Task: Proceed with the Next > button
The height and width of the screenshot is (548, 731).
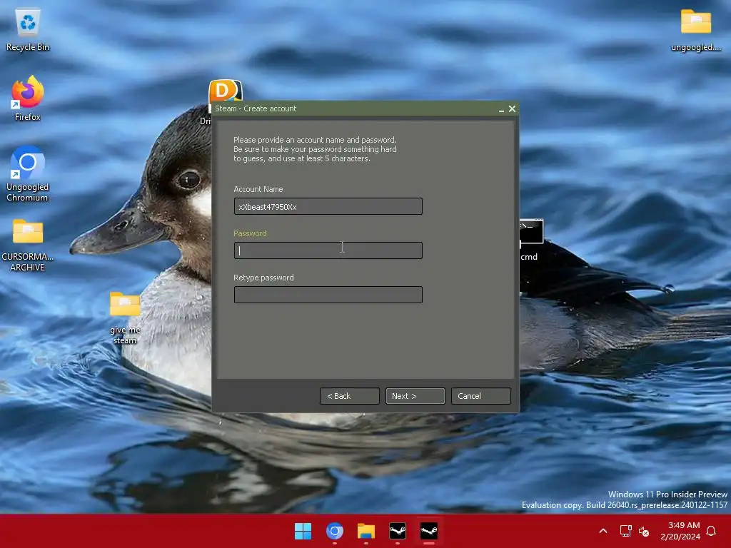Action: tap(415, 396)
